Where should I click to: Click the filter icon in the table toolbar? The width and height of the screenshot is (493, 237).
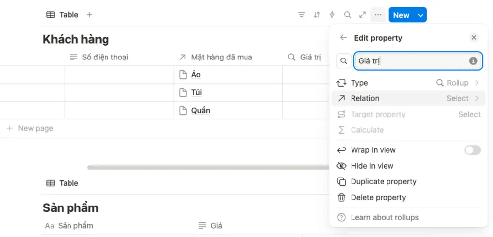pos(302,15)
